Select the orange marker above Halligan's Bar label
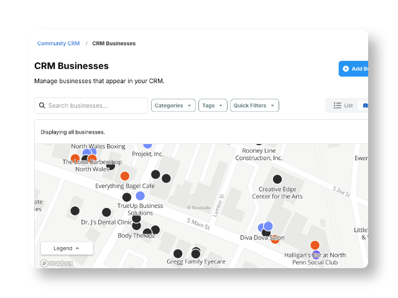Screen dimensions: 398x298 coord(315,245)
